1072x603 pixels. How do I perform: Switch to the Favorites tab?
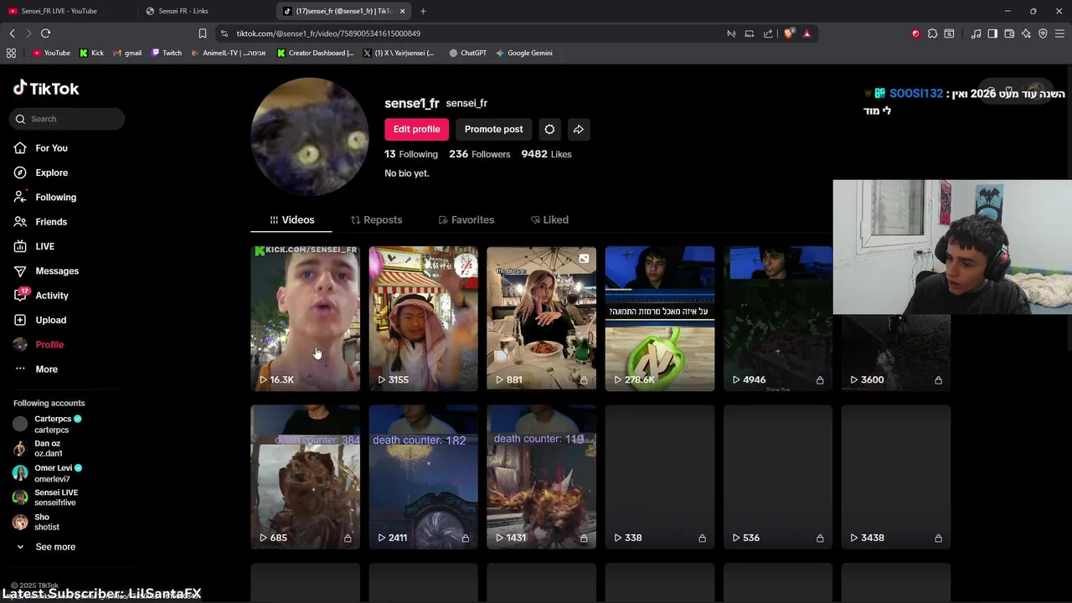click(x=466, y=219)
